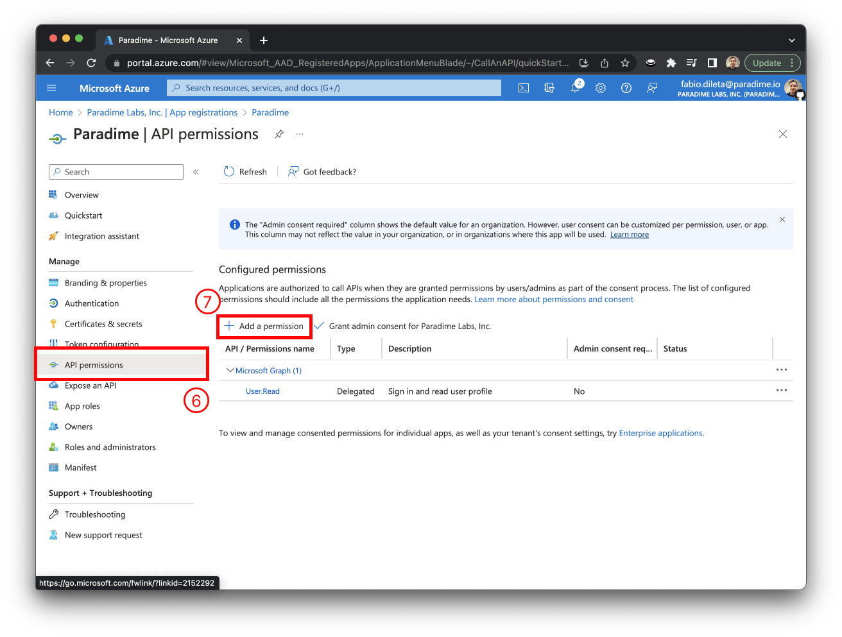Open the ellipsis menu beside the page title
This screenshot has width=842, height=637.
click(300, 134)
